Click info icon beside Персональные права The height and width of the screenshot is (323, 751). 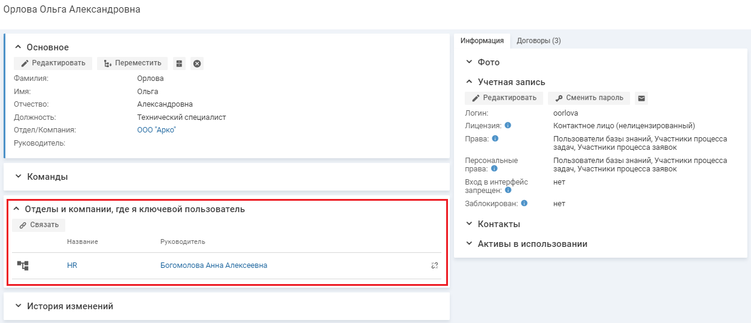494,169
